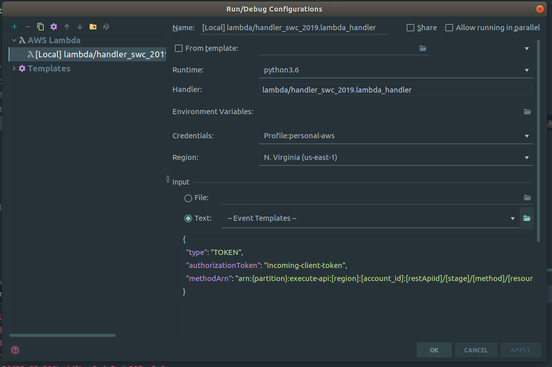
Task: Remove the selected configuration with minus icon
Action: pyautogui.click(x=28, y=27)
